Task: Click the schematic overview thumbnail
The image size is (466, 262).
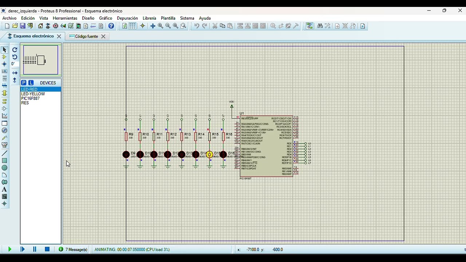Action: 40,60
